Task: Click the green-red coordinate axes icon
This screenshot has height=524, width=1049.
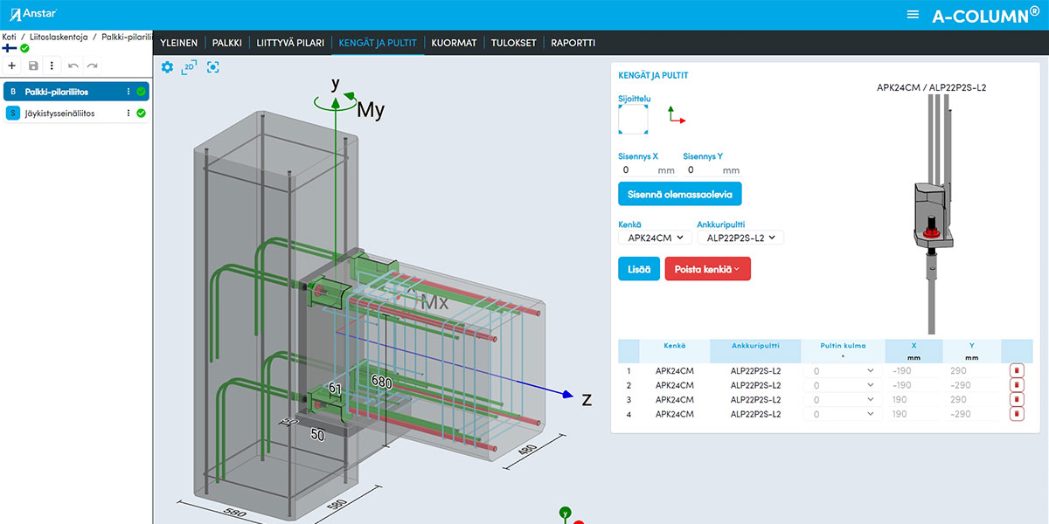Action: coord(676,114)
